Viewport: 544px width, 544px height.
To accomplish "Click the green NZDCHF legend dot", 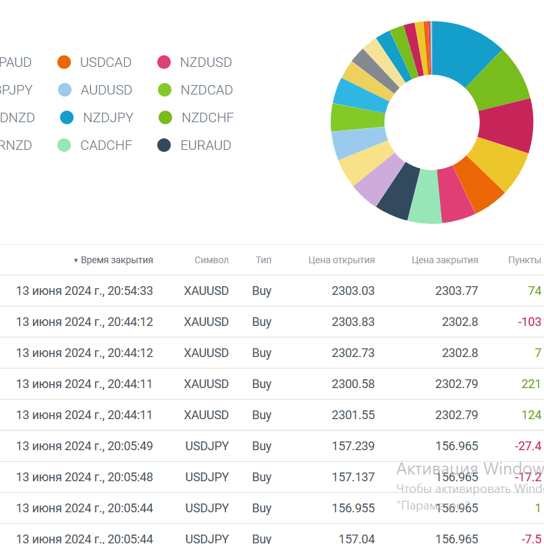I will coord(165,118).
